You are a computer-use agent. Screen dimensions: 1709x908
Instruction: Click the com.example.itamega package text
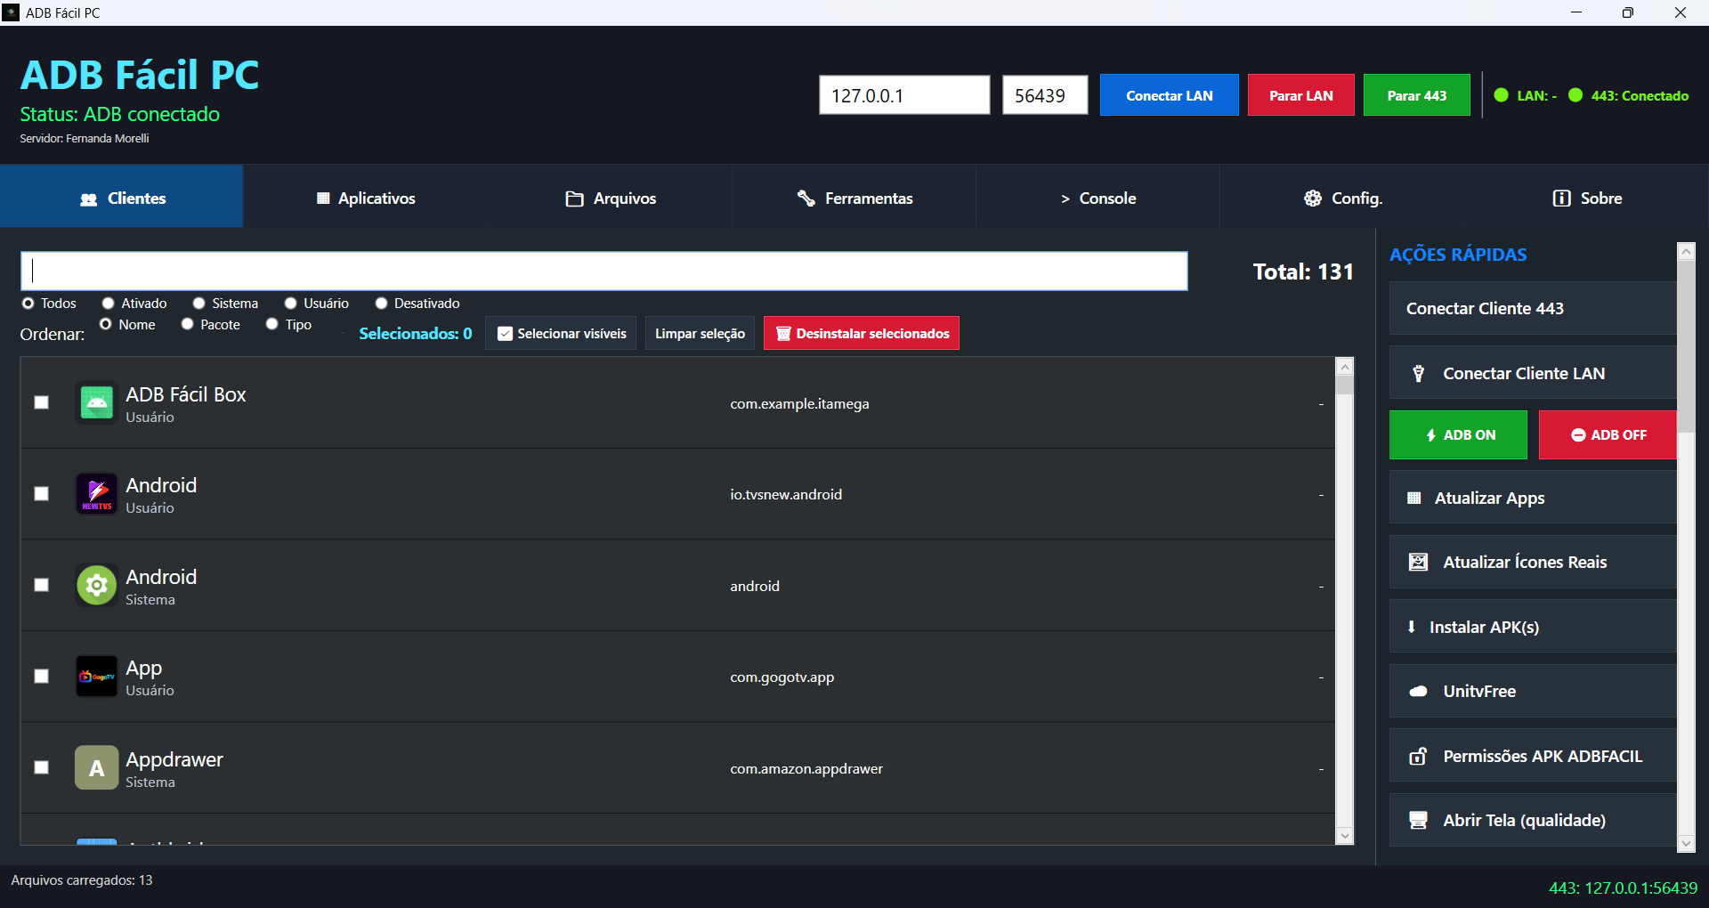click(799, 404)
